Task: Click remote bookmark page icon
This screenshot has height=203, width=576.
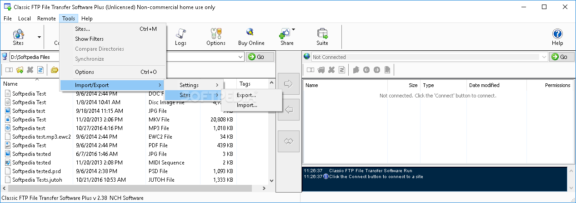Action: click(x=387, y=70)
